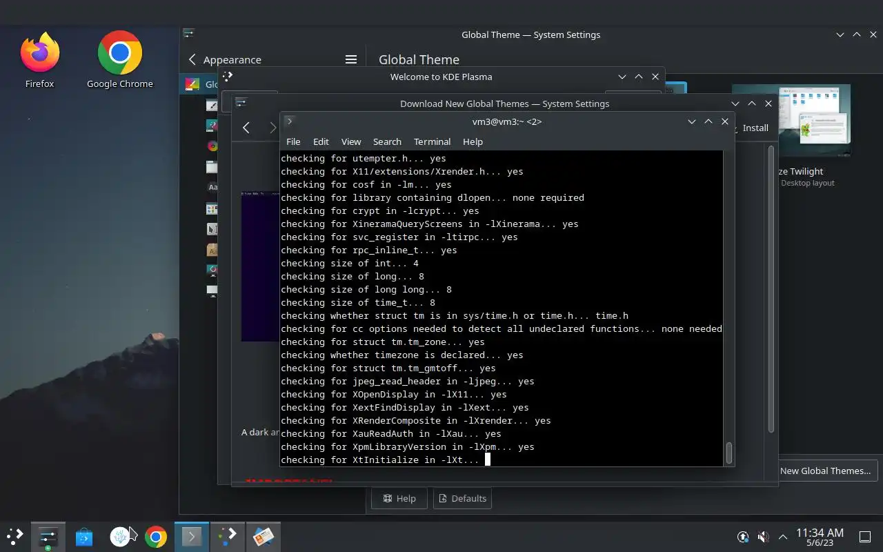Open the File menu in Konsole
The width and height of the screenshot is (883, 552).
point(293,141)
